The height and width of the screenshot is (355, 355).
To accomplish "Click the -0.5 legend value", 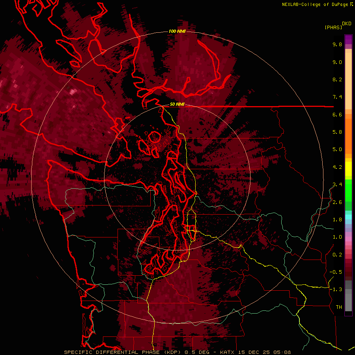I will coord(336,272).
